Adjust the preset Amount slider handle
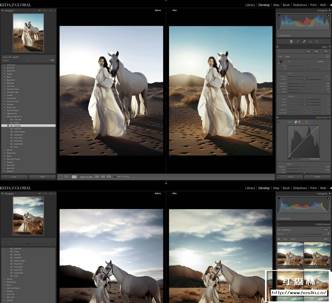 click(28, 61)
